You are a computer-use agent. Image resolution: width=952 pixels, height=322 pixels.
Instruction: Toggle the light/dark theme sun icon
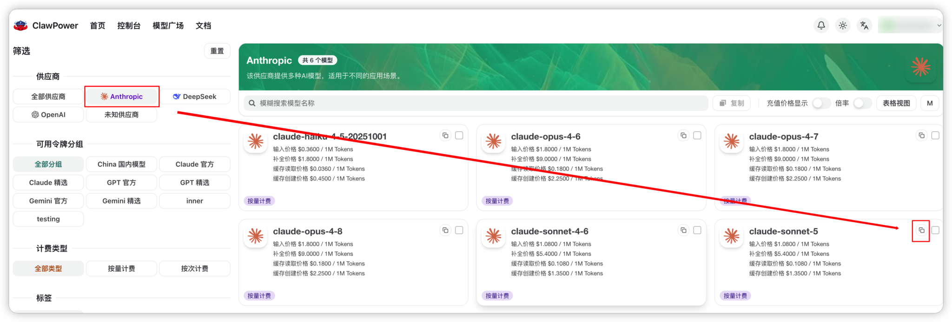[x=843, y=26]
